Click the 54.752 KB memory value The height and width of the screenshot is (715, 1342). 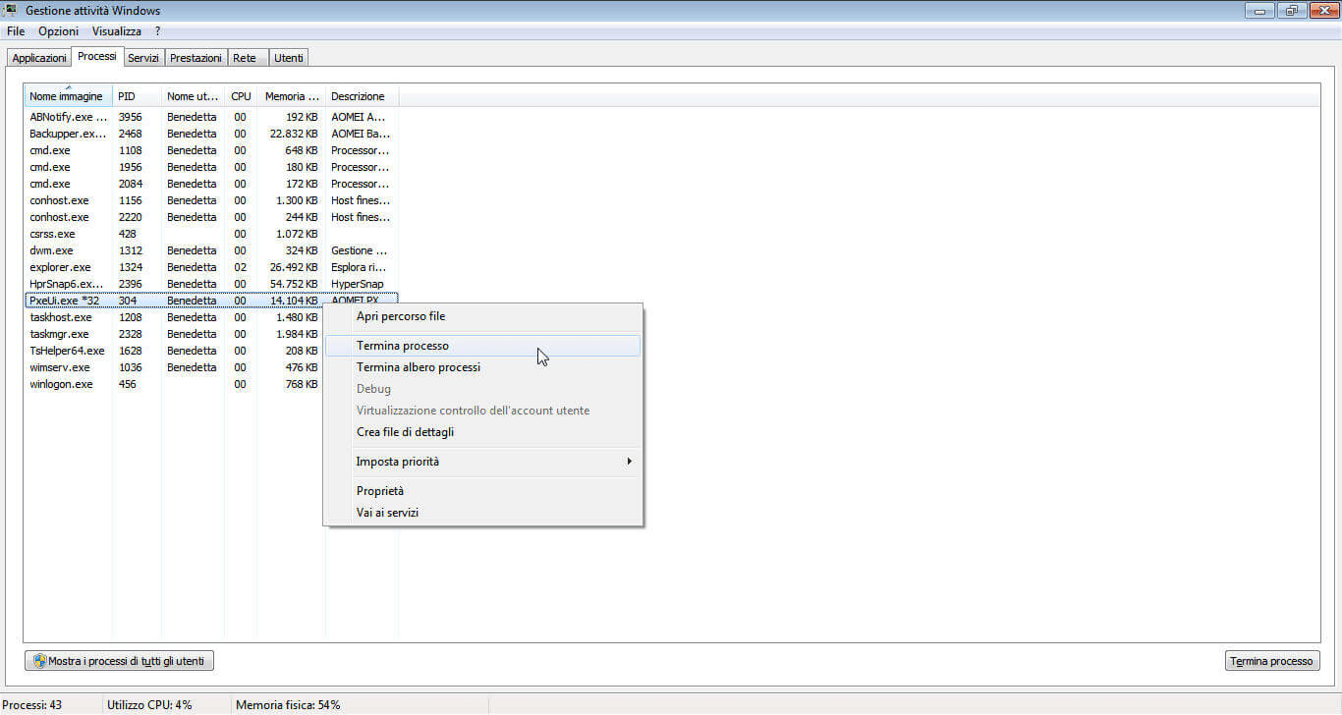pyautogui.click(x=294, y=284)
